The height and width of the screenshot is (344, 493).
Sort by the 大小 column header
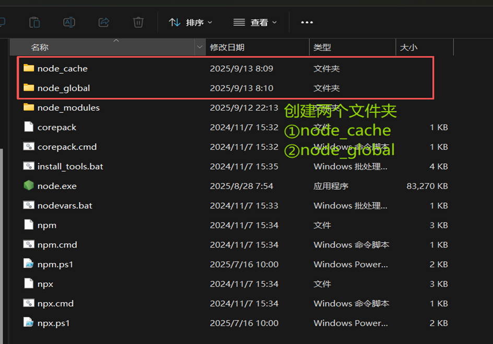(x=425, y=48)
